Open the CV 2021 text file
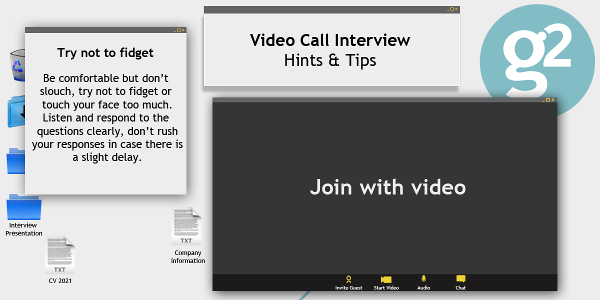Viewport: 600px width, 300px height. [x=60, y=255]
